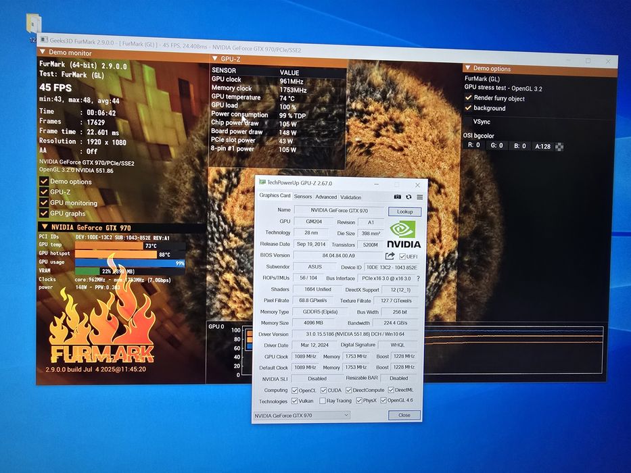Open the GPU-Z hamburger menu
This screenshot has height=473, width=631.
tap(420, 197)
